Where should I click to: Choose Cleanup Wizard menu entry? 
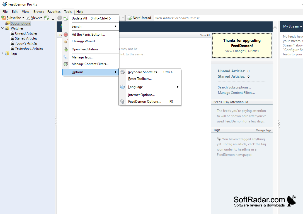point(90,41)
